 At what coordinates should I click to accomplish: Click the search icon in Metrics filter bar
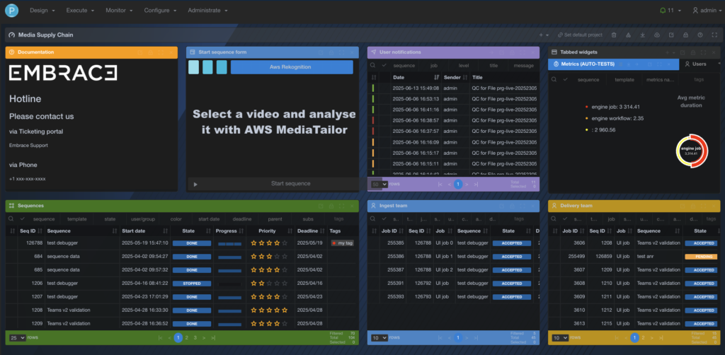(x=554, y=79)
